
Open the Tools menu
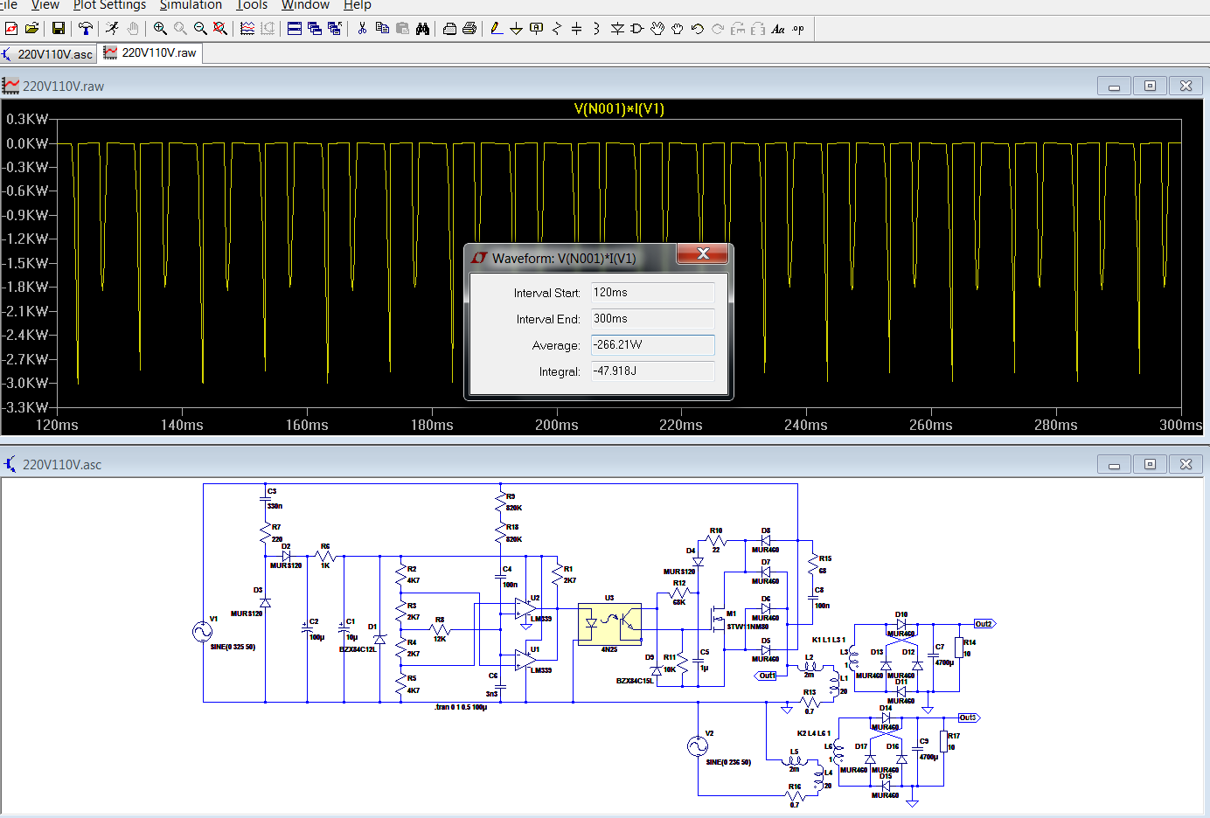[x=252, y=5]
